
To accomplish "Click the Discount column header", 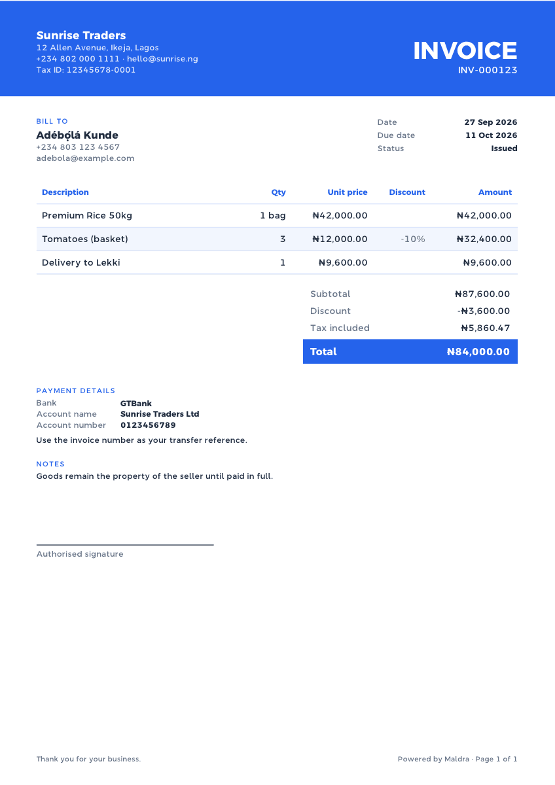I will pos(407,192).
